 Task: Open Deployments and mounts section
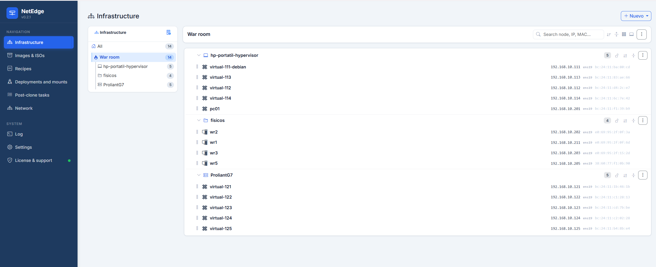[x=39, y=82]
